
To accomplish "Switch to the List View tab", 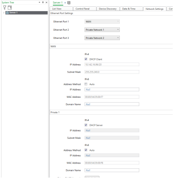I will (61, 9).
